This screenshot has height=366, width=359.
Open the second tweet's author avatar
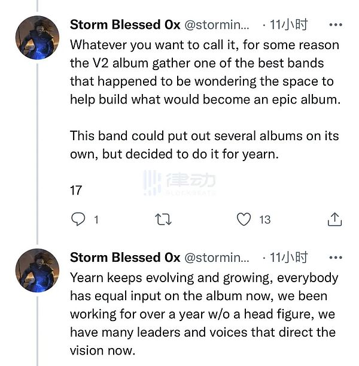(x=37, y=271)
